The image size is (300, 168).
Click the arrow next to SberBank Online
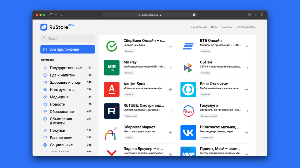170,46
